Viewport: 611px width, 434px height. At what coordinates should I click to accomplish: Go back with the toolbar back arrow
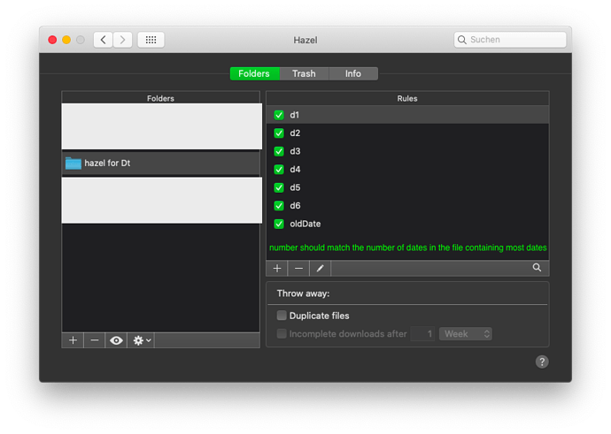coord(103,40)
